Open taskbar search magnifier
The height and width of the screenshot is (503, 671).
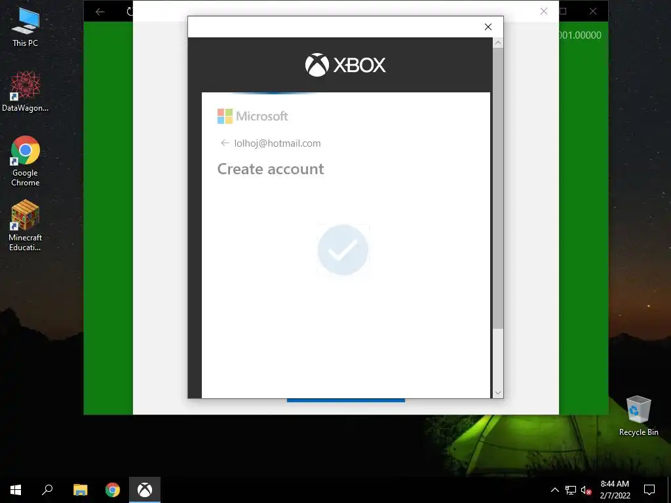click(x=47, y=490)
